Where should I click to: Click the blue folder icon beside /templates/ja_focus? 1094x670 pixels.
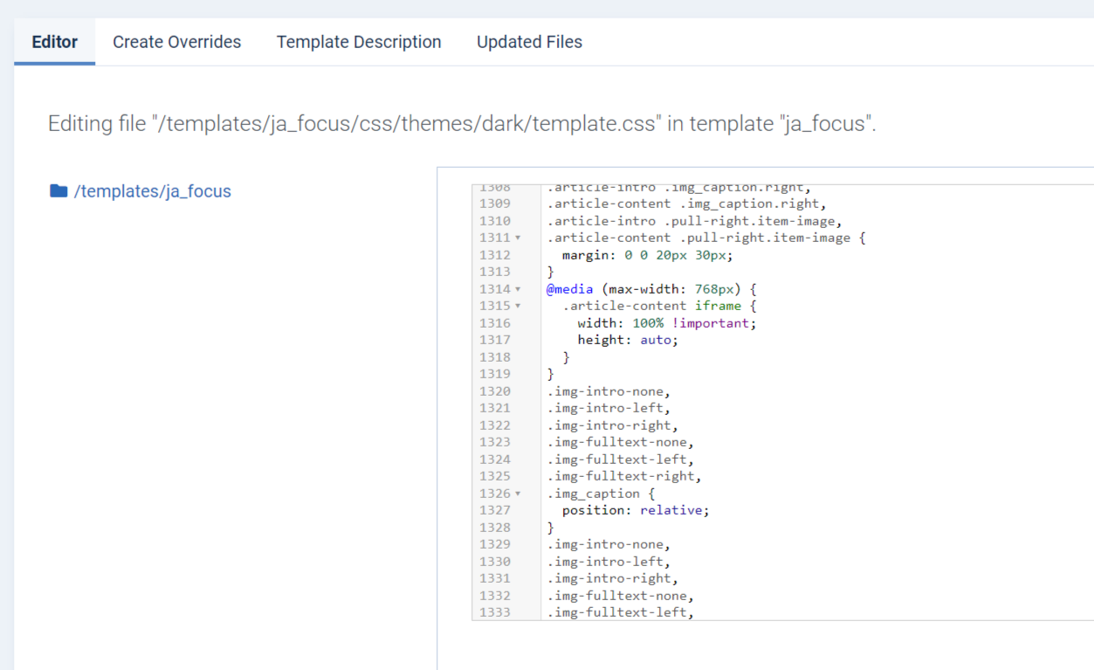point(58,191)
